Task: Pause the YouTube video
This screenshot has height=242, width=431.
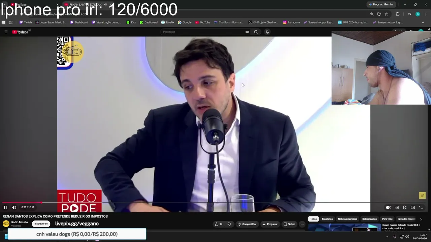Action: pos(5,207)
